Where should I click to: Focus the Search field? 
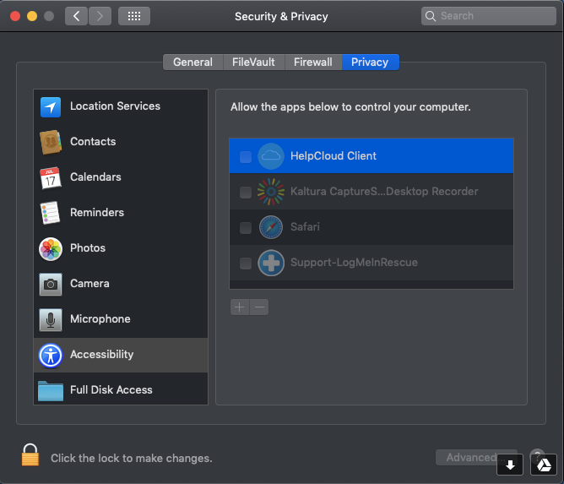tap(489, 16)
